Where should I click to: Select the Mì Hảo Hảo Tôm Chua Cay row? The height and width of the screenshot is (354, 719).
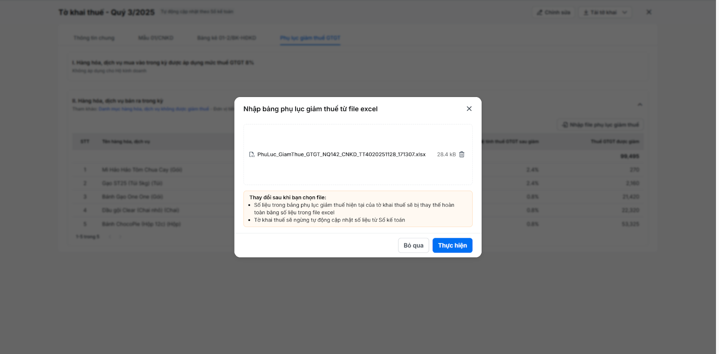tap(142, 170)
